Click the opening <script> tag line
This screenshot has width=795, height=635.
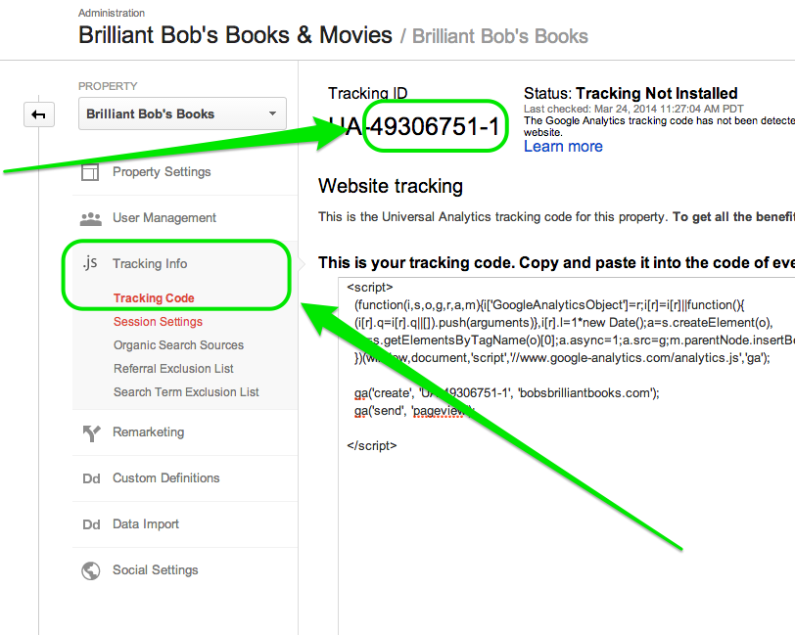click(370, 288)
